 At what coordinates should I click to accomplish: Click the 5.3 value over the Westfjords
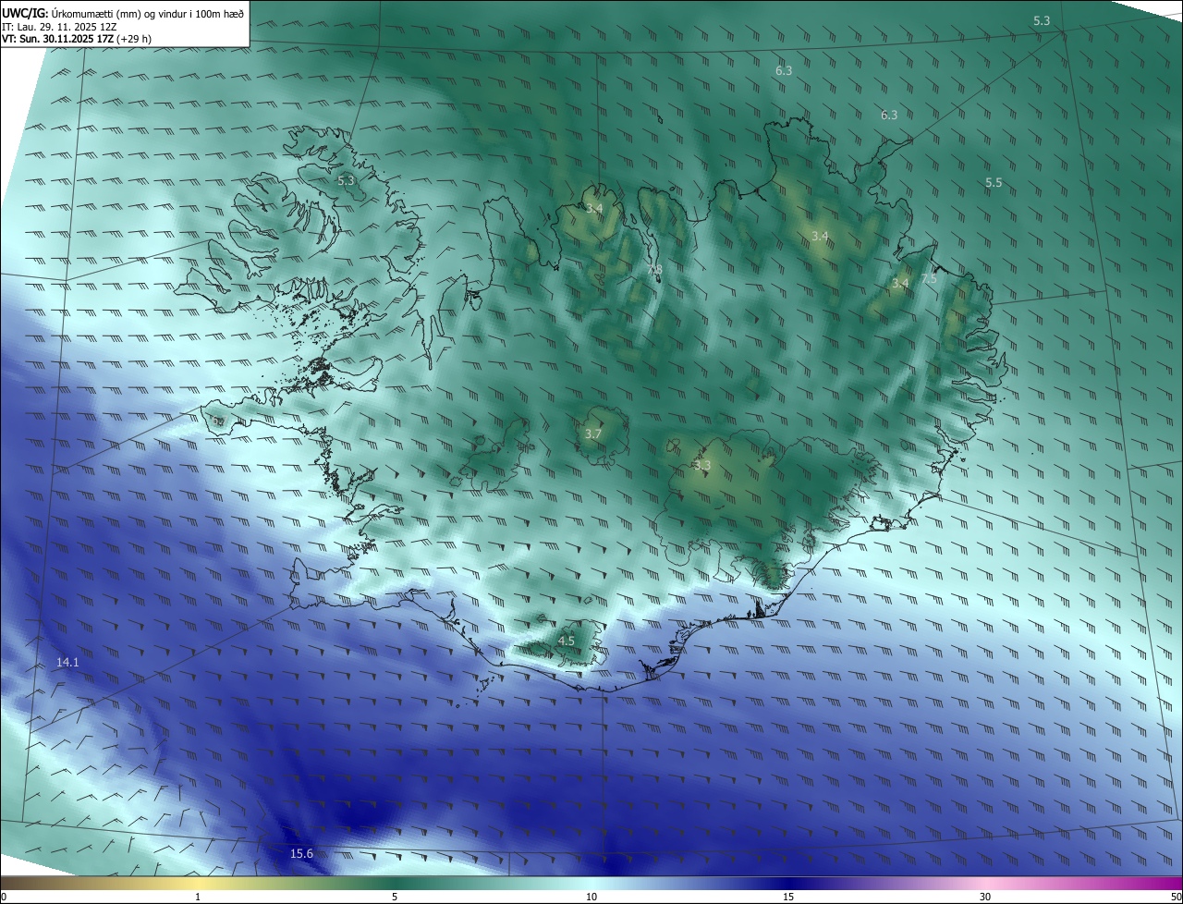coord(346,181)
